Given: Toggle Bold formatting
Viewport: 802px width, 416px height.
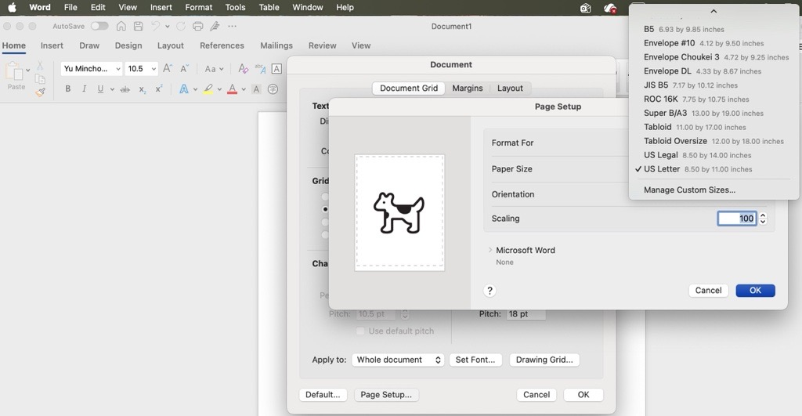Looking at the screenshot, I should pyautogui.click(x=67, y=89).
